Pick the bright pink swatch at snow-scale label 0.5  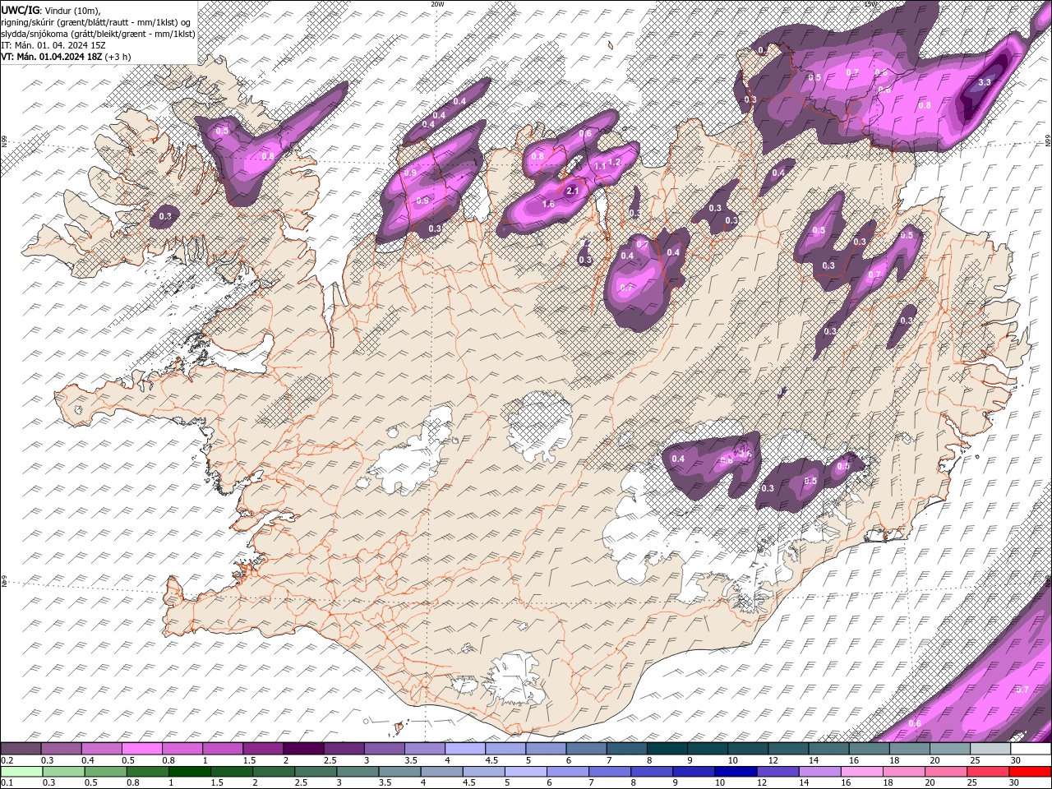point(141,749)
